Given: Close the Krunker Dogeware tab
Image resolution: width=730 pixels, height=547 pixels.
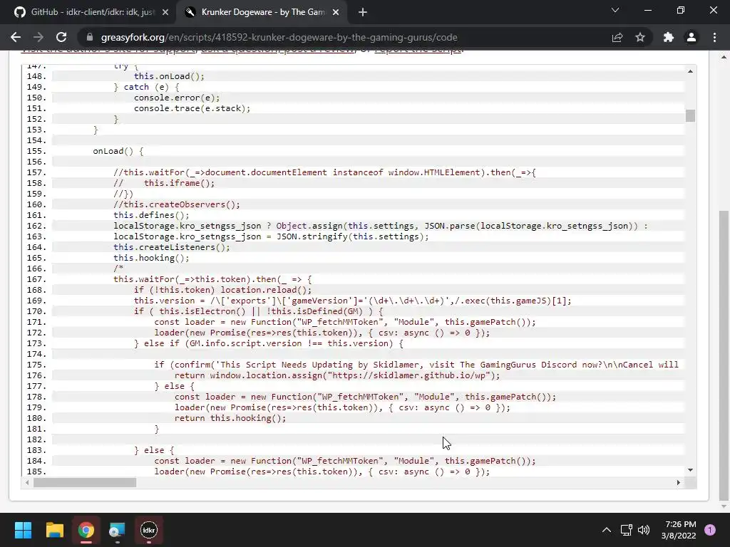Looking at the screenshot, I should coord(336,13).
